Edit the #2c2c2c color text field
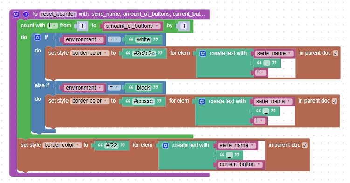350x183 pixels. coord(144,53)
